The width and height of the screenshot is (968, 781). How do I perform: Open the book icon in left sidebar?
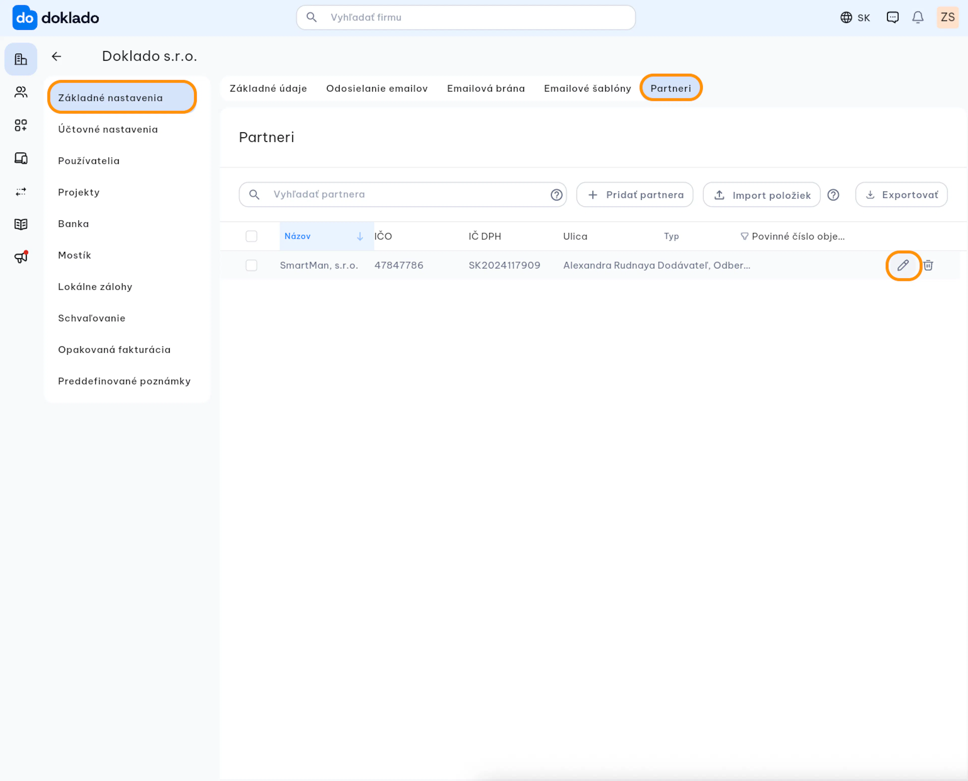tap(21, 224)
